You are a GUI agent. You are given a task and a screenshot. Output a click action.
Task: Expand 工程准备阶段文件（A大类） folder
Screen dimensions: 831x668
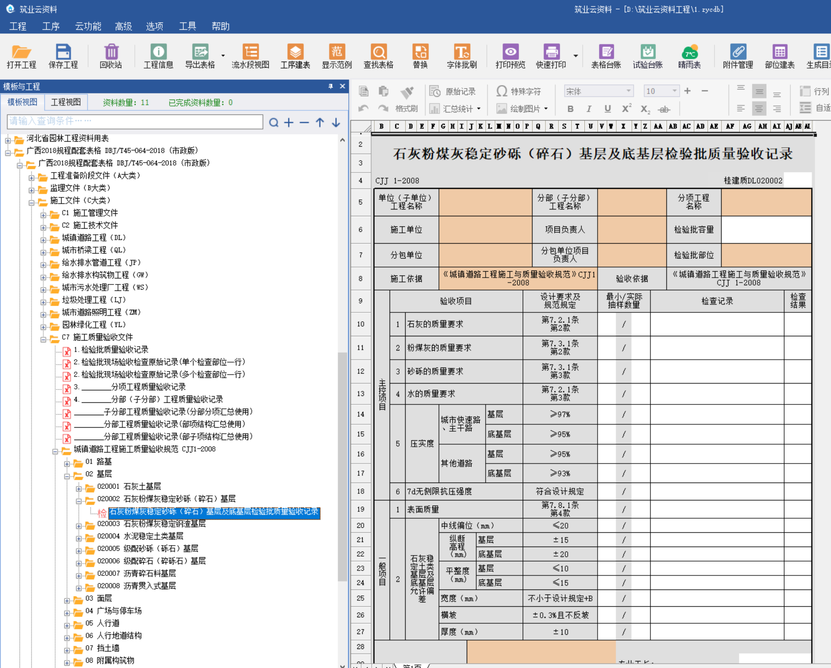tap(31, 177)
